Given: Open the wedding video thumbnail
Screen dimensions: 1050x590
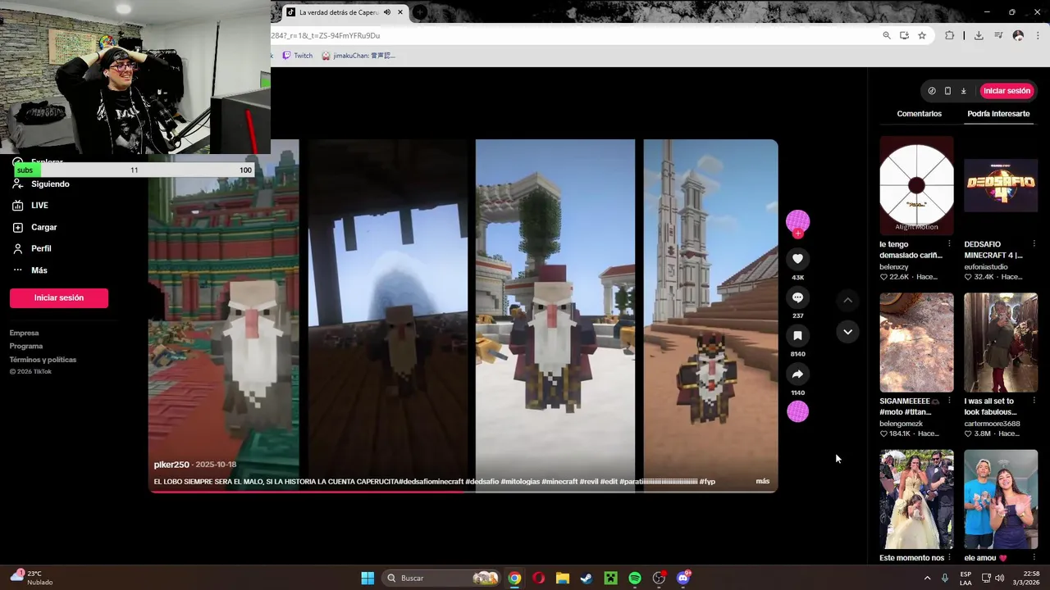Looking at the screenshot, I should (x=916, y=499).
